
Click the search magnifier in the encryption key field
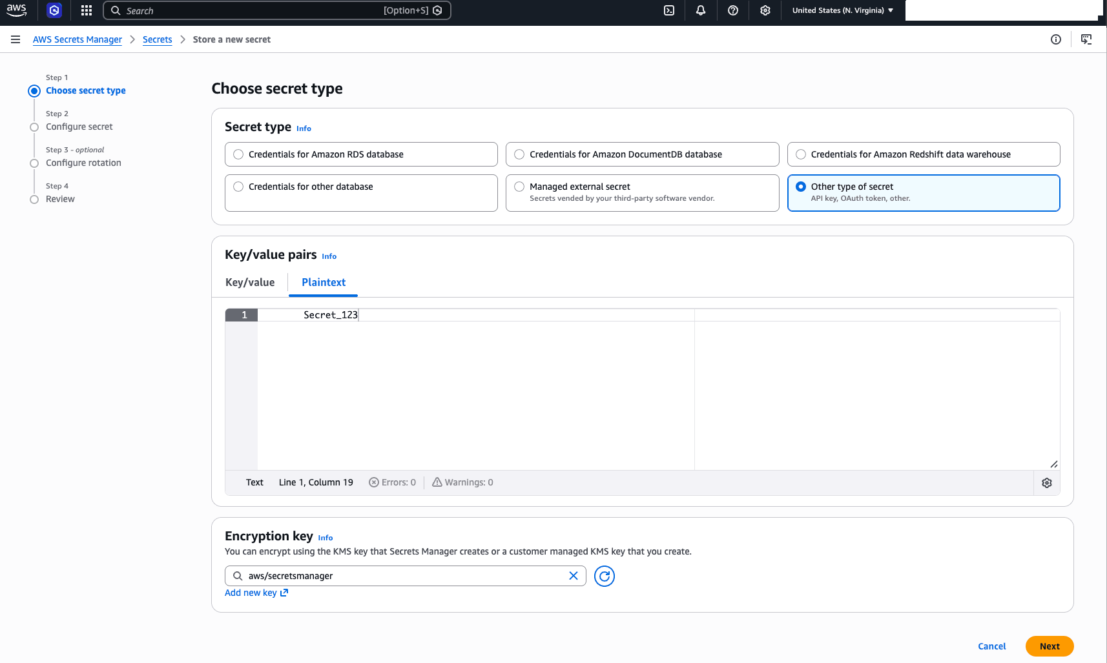(238, 576)
